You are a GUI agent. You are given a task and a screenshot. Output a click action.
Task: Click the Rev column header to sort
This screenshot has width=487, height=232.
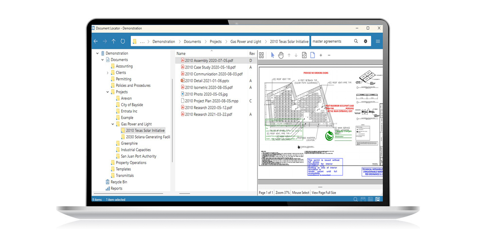coord(252,53)
